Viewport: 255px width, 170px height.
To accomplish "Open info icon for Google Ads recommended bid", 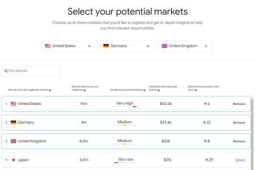I will pos(144,90).
